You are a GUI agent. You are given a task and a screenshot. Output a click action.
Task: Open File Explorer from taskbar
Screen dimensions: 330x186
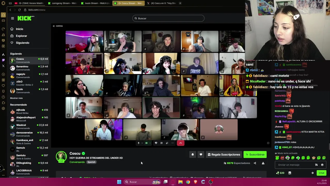click(x=180, y=182)
